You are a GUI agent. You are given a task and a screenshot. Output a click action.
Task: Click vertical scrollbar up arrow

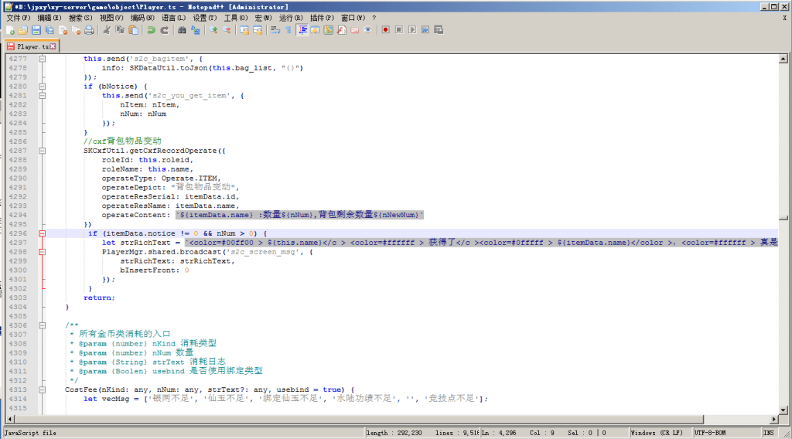[783, 59]
